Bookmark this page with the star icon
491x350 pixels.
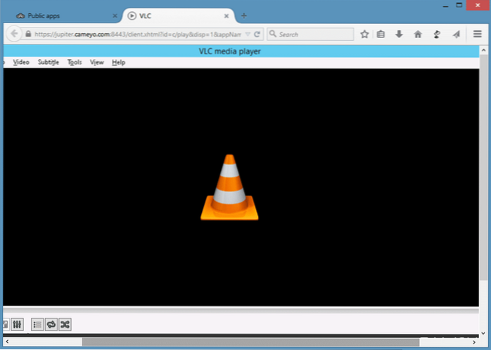[x=364, y=34]
